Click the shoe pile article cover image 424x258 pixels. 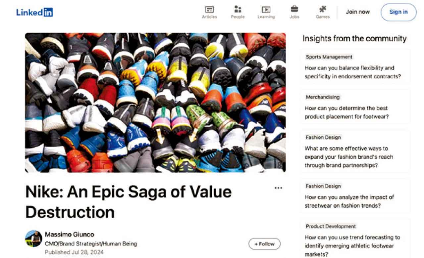155,103
